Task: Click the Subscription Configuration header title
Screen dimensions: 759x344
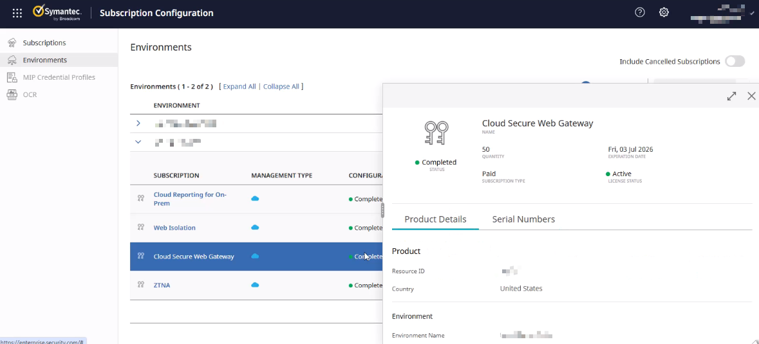Action: (x=156, y=13)
